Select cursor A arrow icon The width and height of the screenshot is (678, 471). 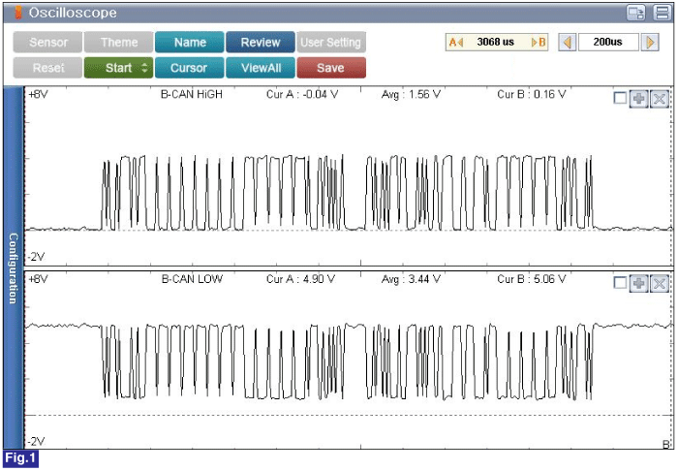(456, 43)
